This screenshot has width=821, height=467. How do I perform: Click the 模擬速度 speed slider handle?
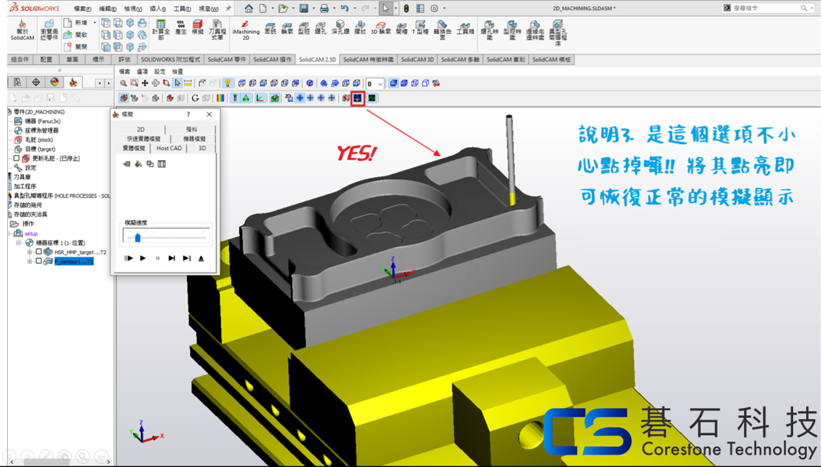pyautogui.click(x=137, y=237)
